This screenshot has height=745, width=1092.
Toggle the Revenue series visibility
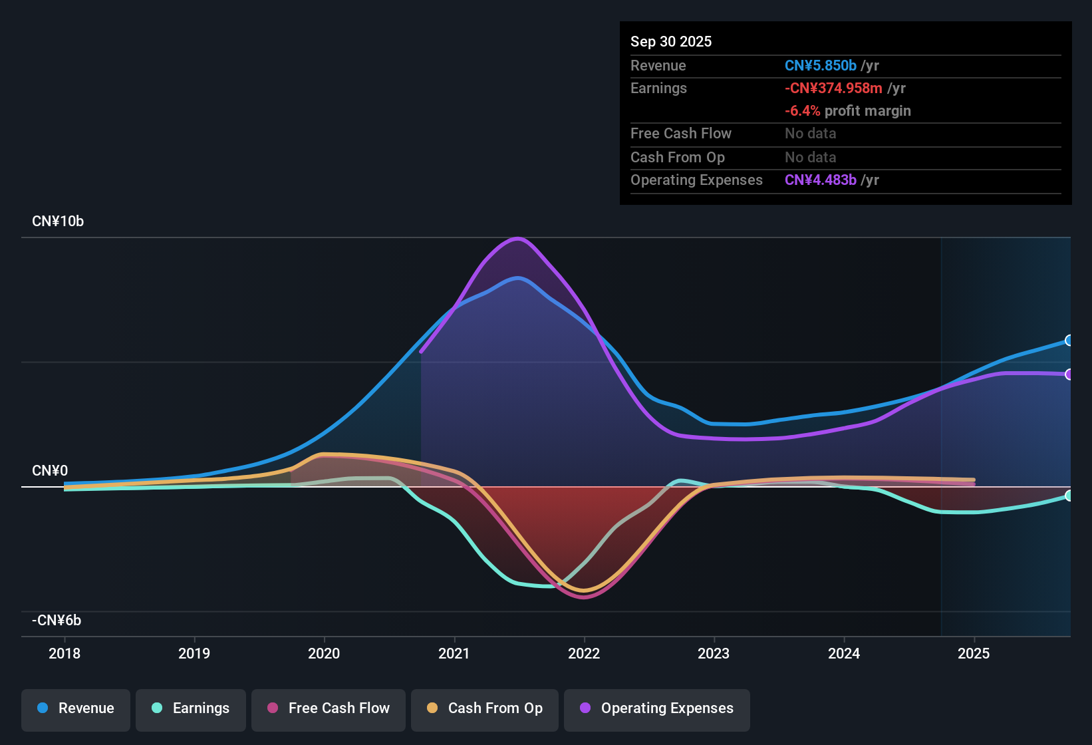coord(75,708)
